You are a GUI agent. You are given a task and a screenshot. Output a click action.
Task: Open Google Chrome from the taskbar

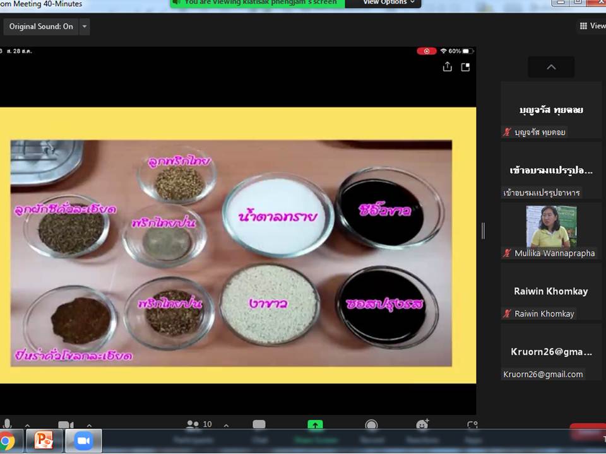pos(8,441)
